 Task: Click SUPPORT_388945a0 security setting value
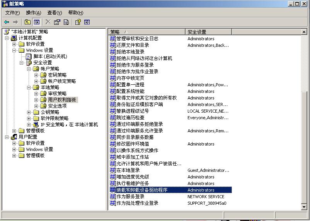(207, 203)
